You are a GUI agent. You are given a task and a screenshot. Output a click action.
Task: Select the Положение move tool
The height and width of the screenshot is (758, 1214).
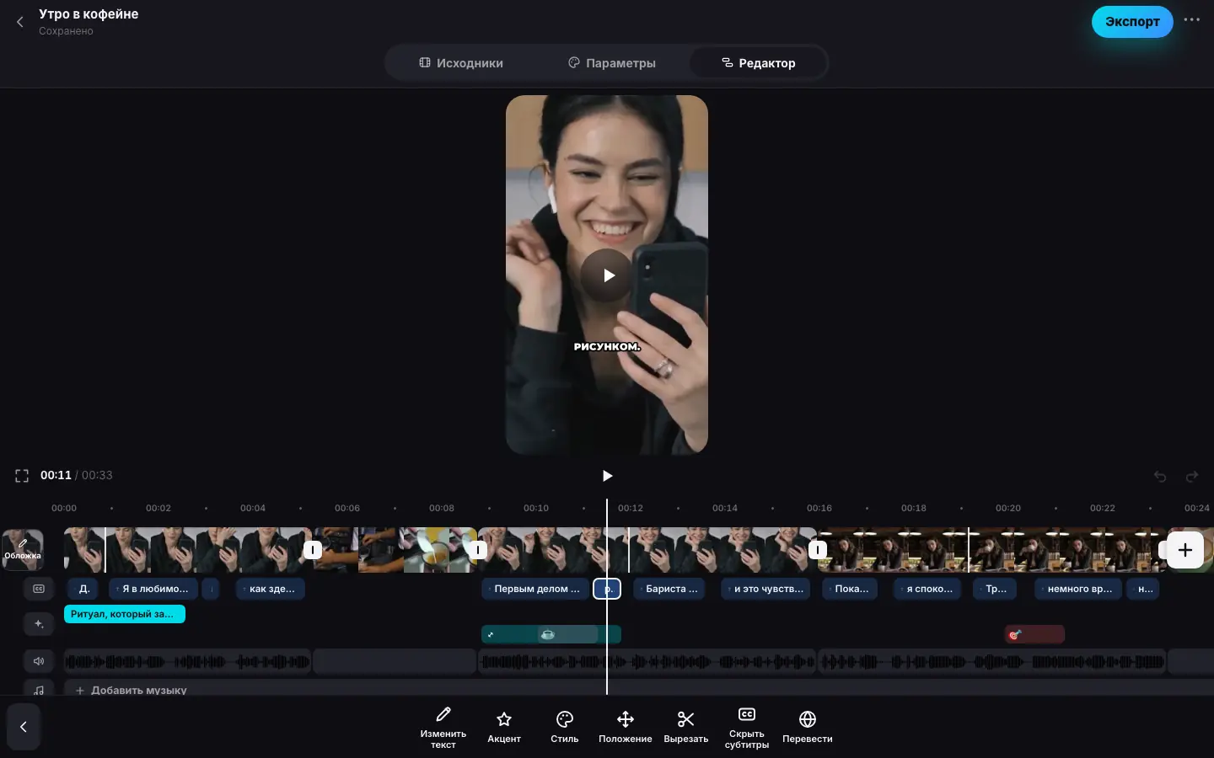click(626, 728)
